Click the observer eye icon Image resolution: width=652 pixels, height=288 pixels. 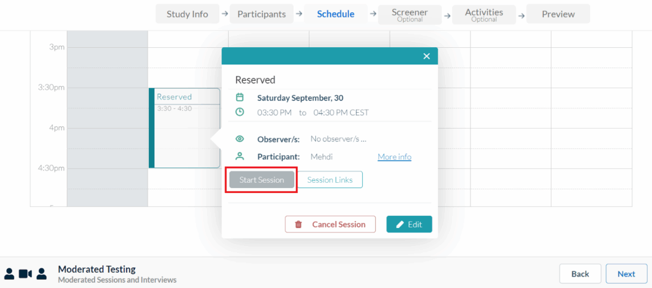[240, 139]
